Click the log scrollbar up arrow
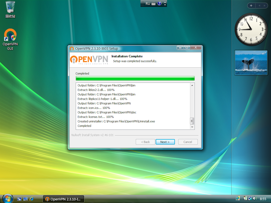The width and height of the screenshot is (271, 203). tap(192, 85)
